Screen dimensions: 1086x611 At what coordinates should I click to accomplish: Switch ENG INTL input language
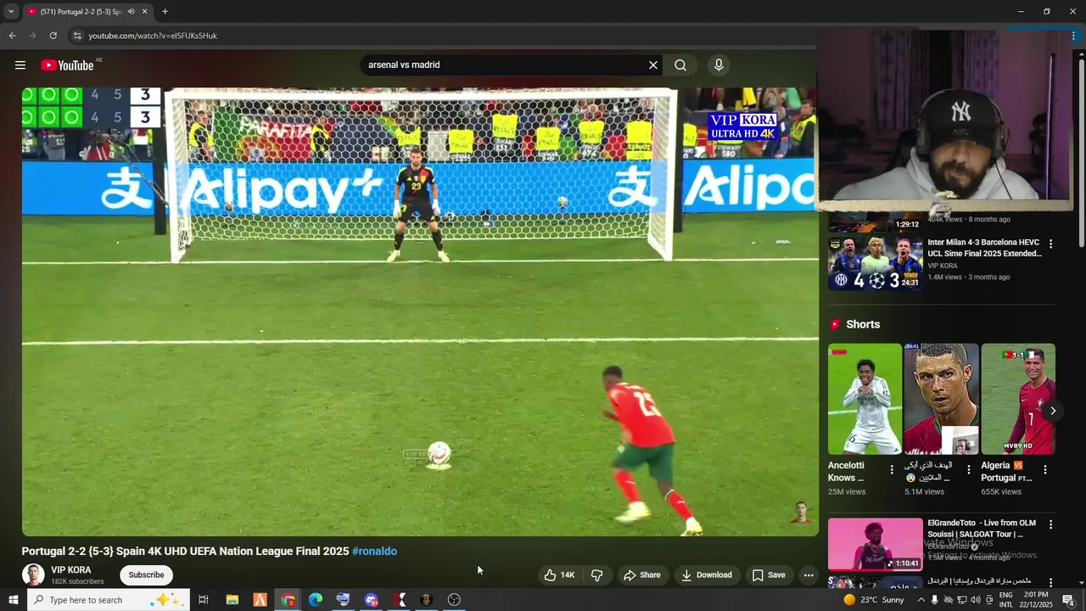pos(1005,600)
